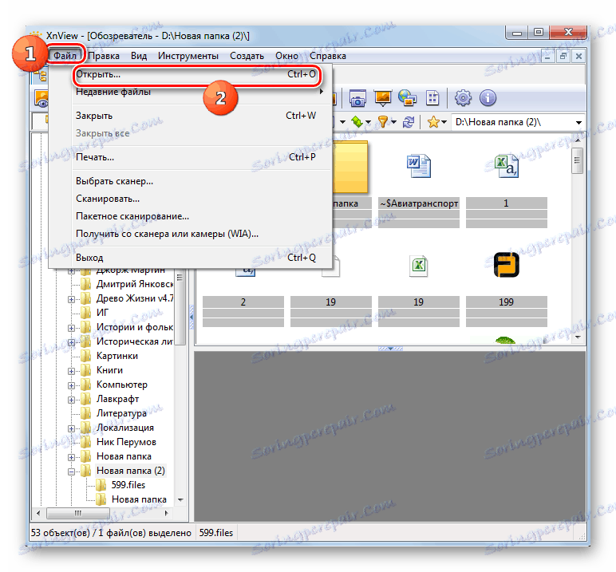
Task: Start the slideshow from the toolbar
Action: coord(383,98)
